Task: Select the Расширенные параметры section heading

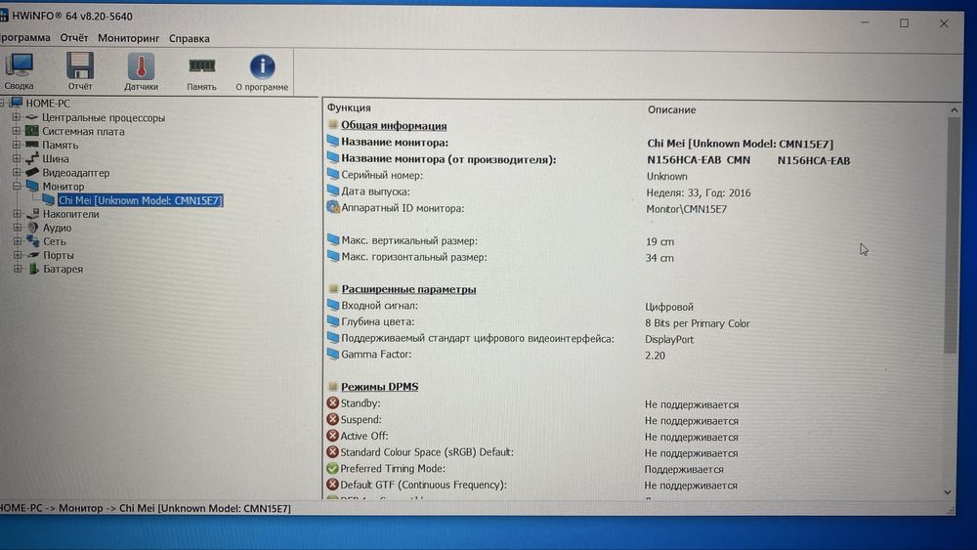Action: click(x=408, y=289)
